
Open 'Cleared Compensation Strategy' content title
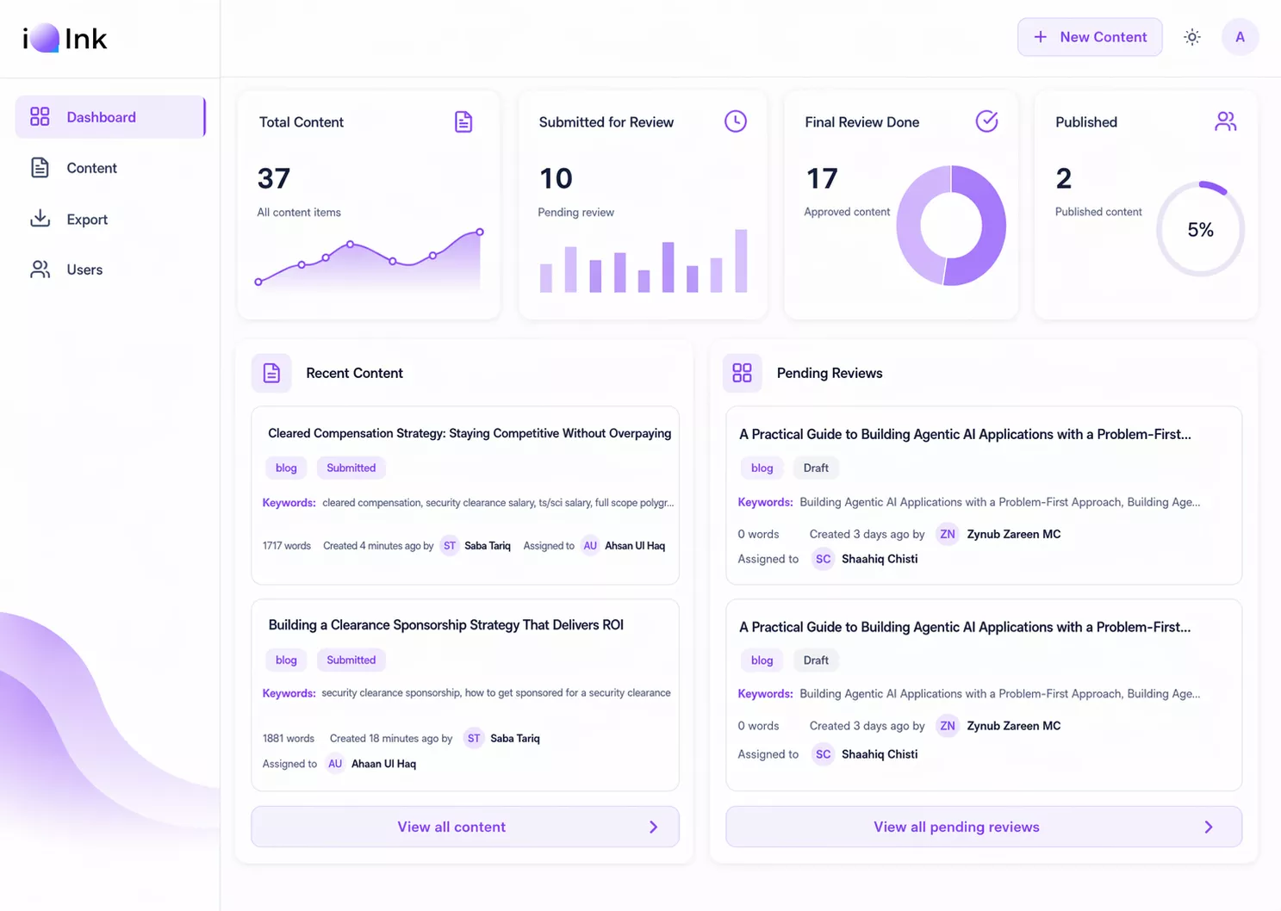pos(469,433)
